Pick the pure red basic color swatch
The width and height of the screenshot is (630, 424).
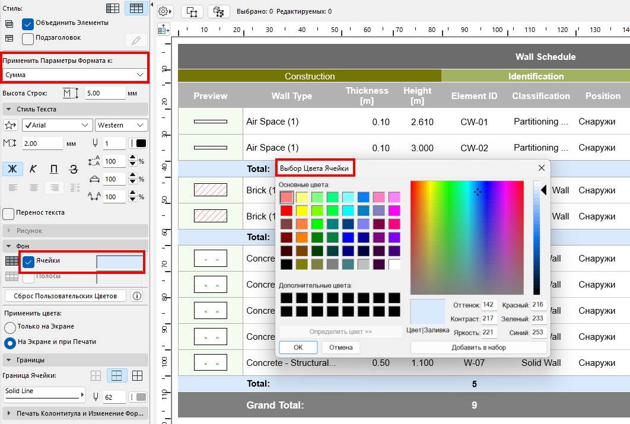(287, 211)
